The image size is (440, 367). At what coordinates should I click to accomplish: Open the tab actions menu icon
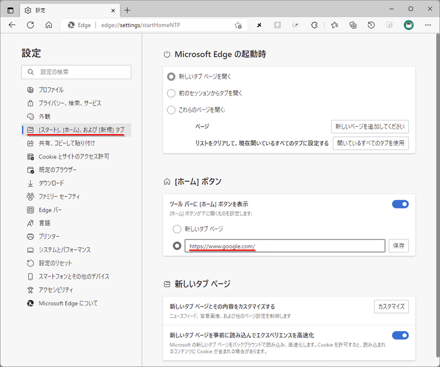coord(10,10)
